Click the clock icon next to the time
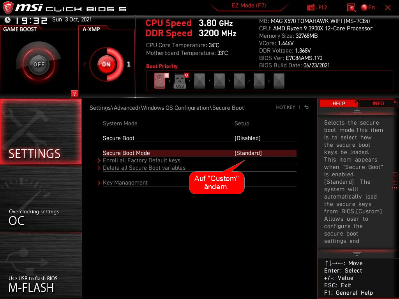 tap(8, 20)
